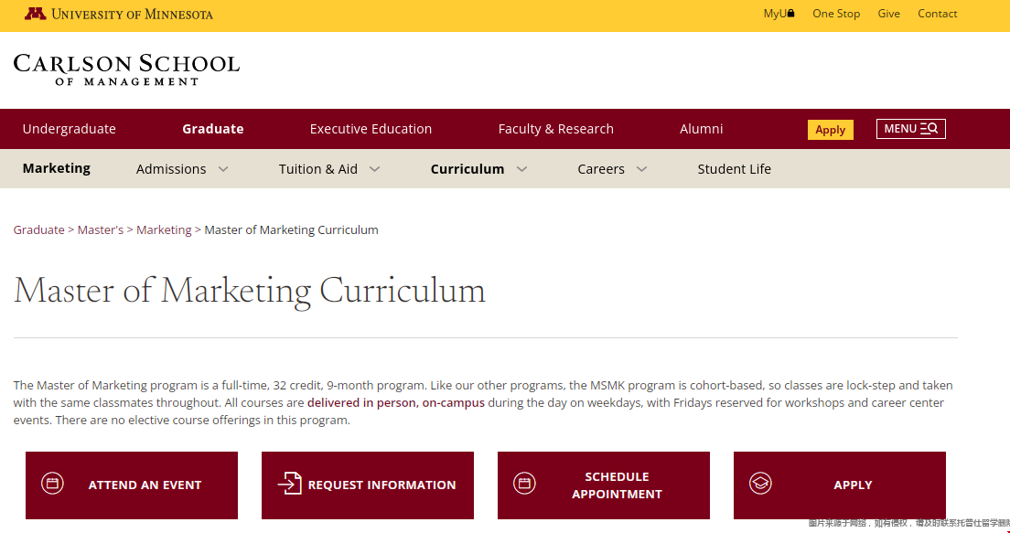Click the breadcrumb text 'Master of Marketing Curriculum'
The width and height of the screenshot is (1010, 533).
pos(291,229)
